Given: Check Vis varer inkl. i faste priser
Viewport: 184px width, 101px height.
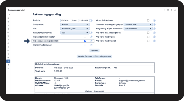Looking at the screenshot, I should [148, 33].
